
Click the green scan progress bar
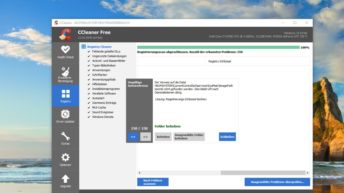218,48
